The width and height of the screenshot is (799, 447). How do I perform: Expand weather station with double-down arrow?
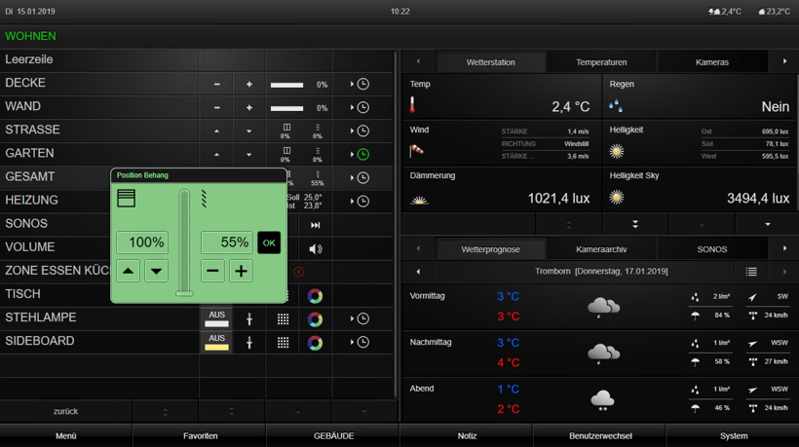(x=635, y=224)
